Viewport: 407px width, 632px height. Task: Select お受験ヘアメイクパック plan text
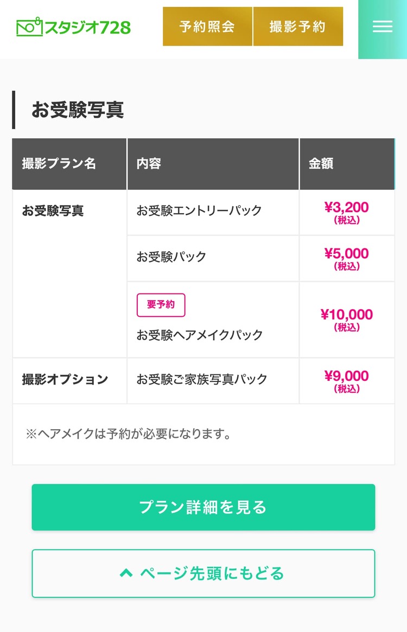point(199,335)
